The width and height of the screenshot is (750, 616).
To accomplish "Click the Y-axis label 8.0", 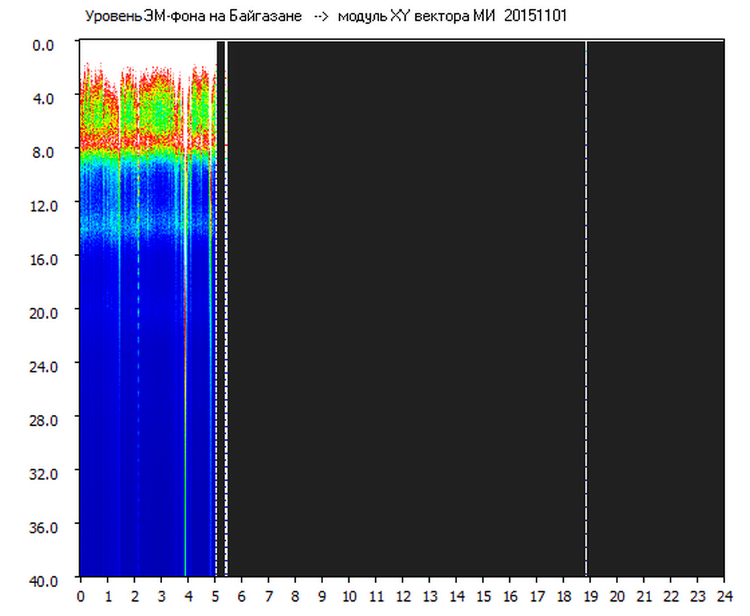I will tap(43, 153).
